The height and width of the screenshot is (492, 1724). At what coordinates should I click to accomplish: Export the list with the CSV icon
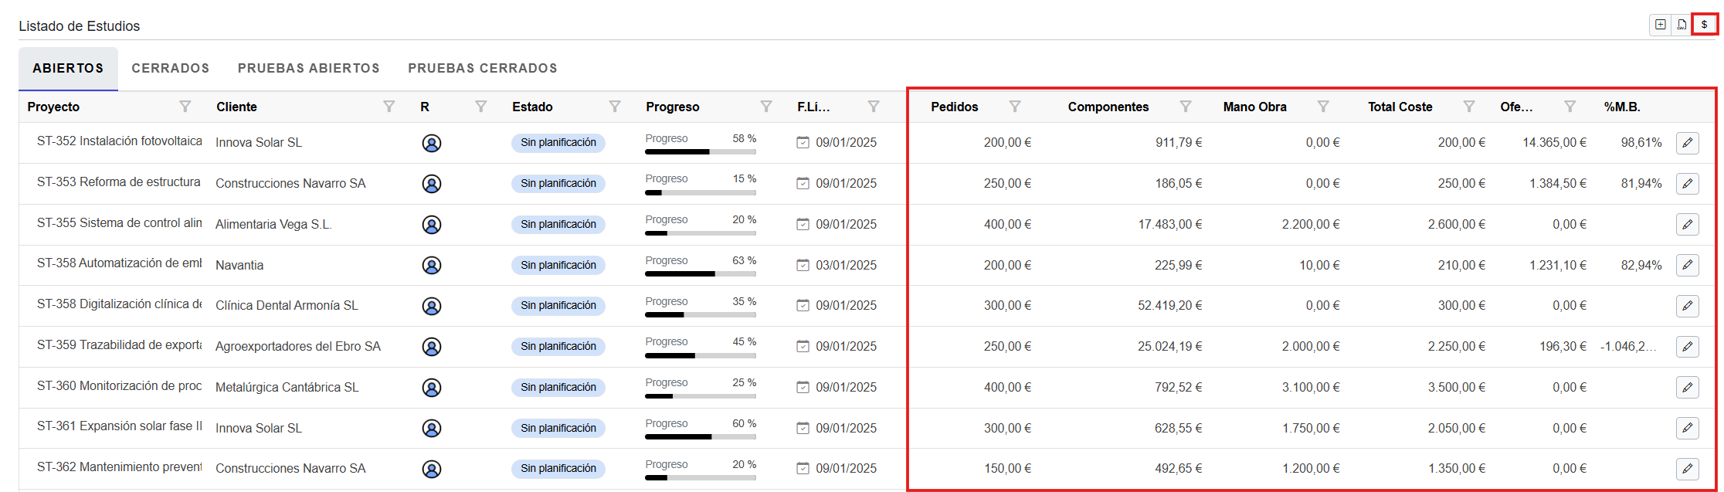[x=1682, y=25]
